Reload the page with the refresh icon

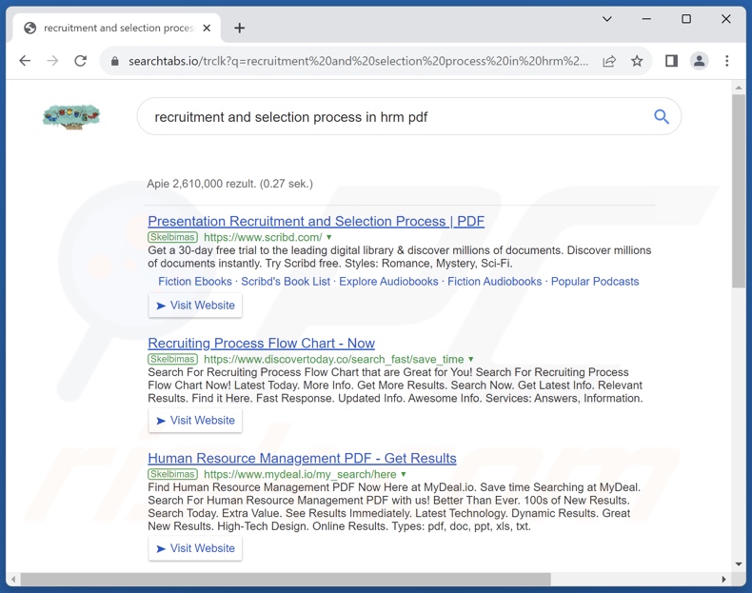pos(81,61)
